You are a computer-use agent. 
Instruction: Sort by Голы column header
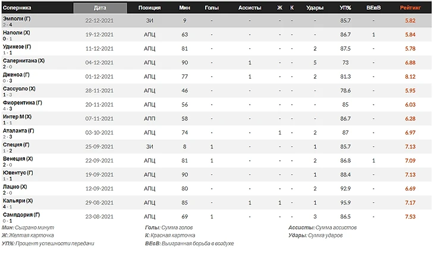(212, 8)
